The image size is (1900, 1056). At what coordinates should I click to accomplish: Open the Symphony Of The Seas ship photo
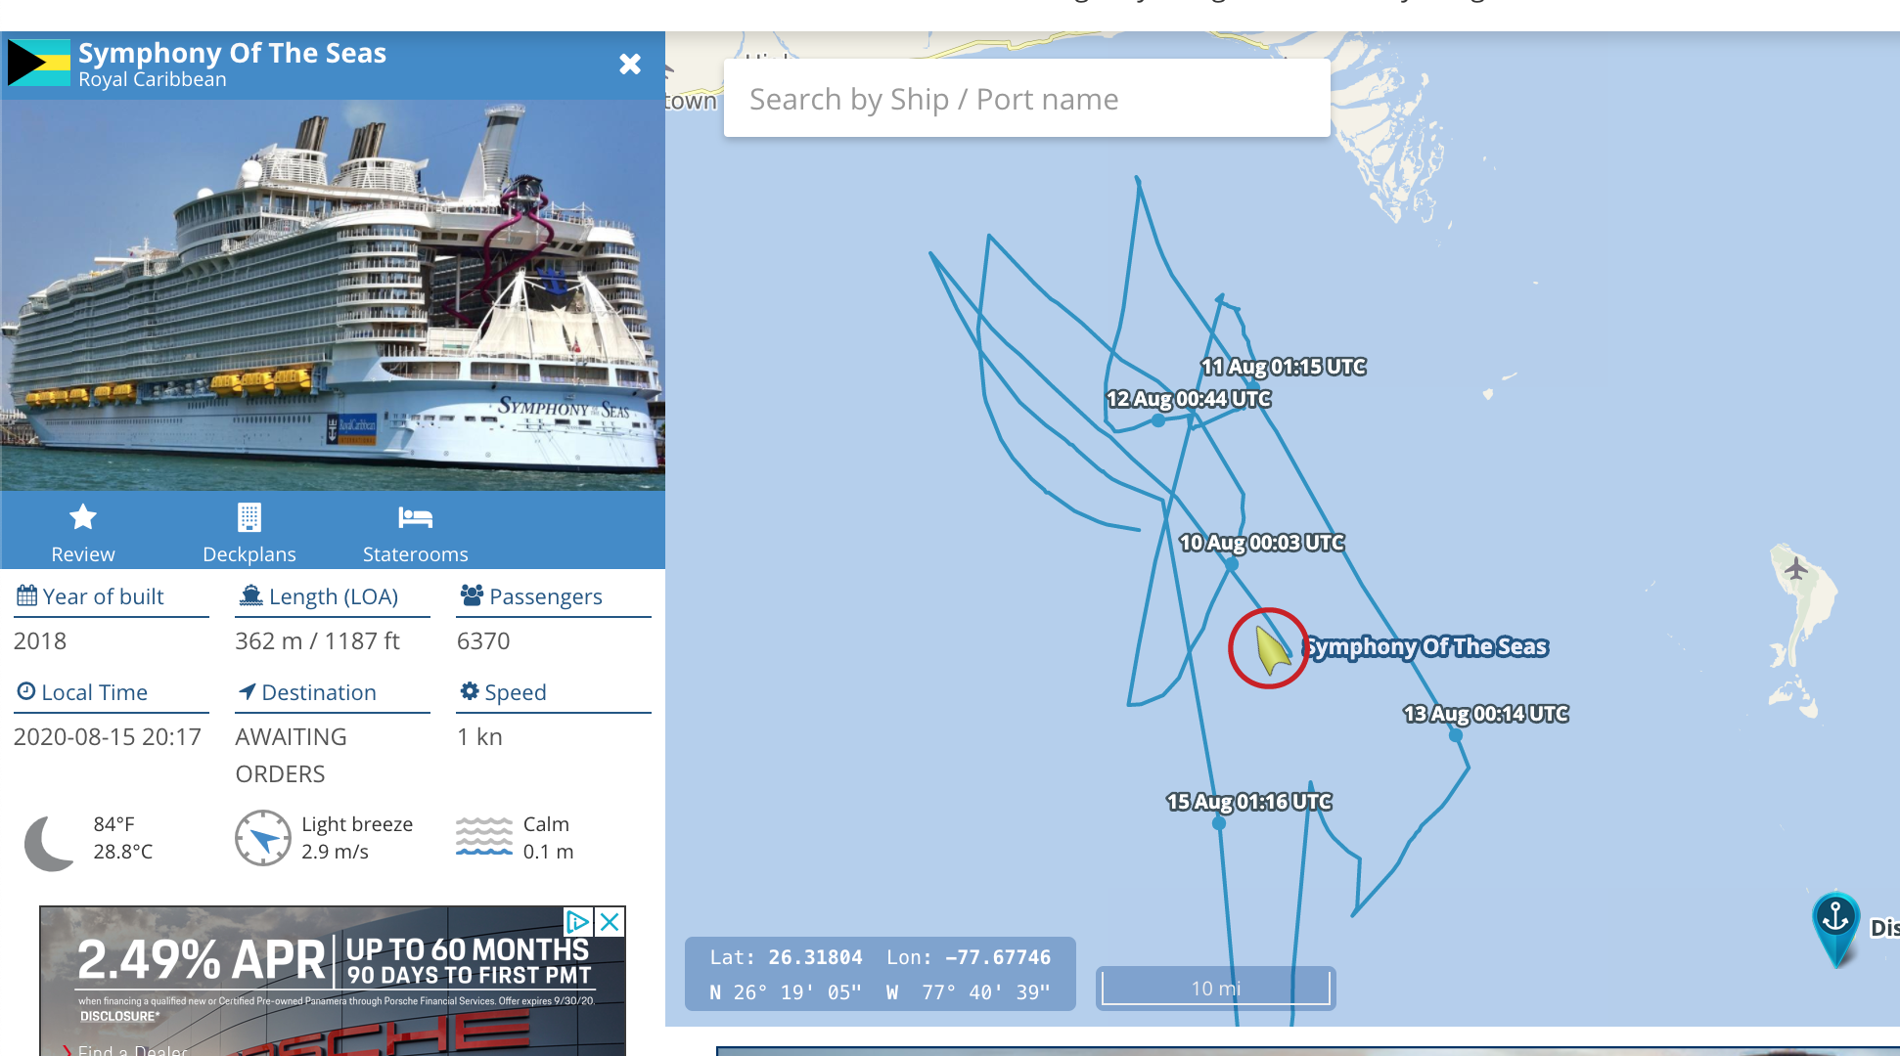(x=333, y=295)
